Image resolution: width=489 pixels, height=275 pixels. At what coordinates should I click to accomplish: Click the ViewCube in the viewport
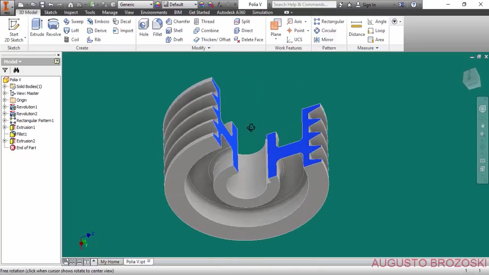point(472,79)
